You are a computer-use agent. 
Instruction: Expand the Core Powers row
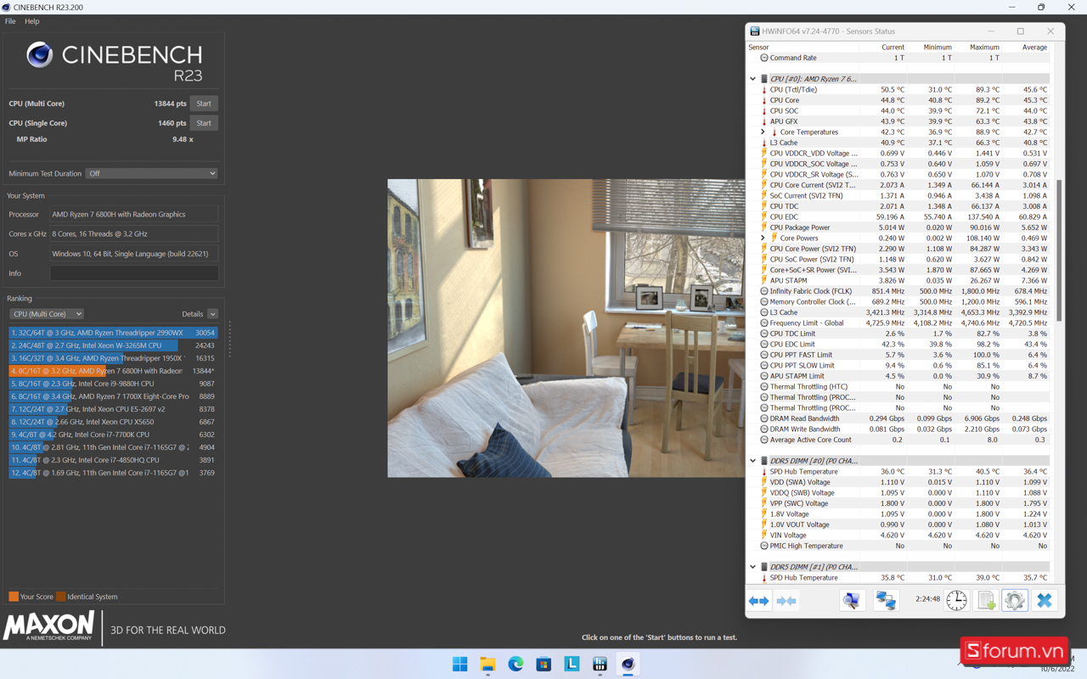[x=763, y=238]
